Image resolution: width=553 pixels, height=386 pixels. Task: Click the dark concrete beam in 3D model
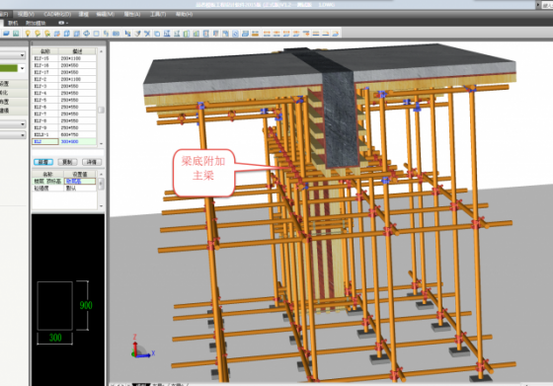(340, 118)
